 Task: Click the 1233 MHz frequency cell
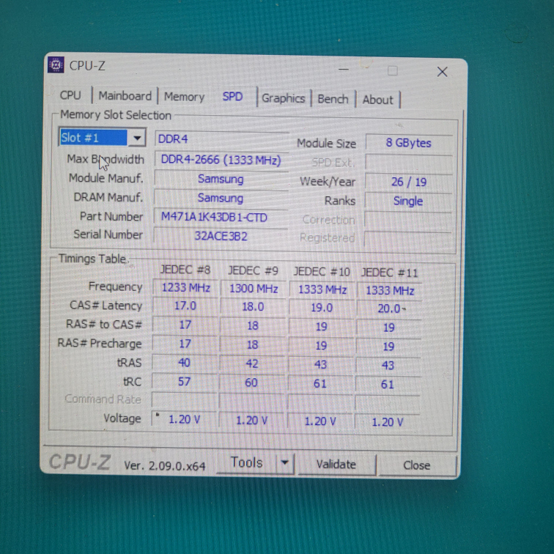pos(186,287)
